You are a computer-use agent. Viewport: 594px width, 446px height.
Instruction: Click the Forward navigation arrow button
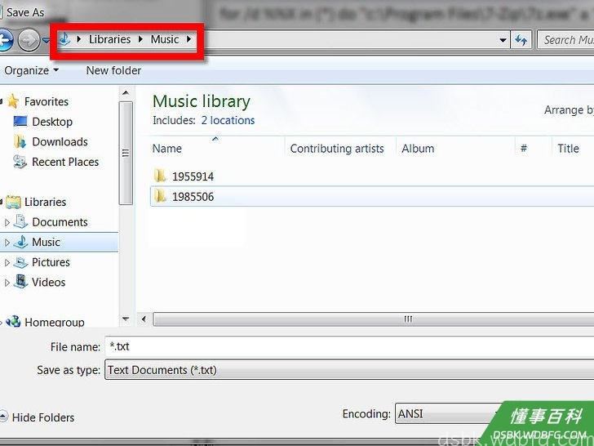pos(29,40)
